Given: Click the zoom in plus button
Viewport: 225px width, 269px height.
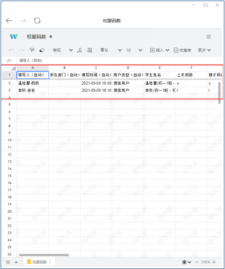Looking at the screenshot, I should [214, 262].
